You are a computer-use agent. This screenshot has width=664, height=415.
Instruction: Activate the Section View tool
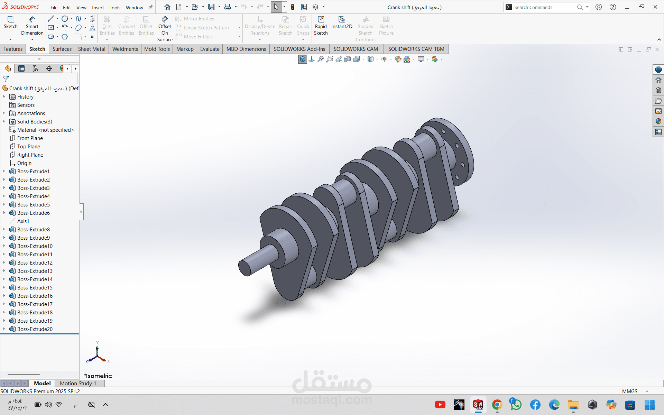click(x=348, y=59)
